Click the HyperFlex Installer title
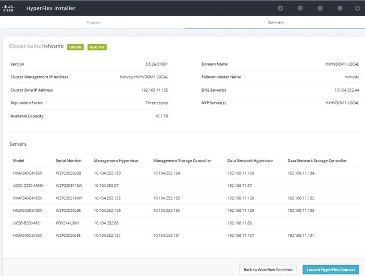This screenshot has width=365, height=276. tap(51, 8)
